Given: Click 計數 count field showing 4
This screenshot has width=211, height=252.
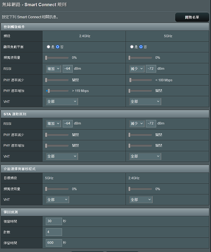Looking at the screenshot, I should [x=54, y=232].
